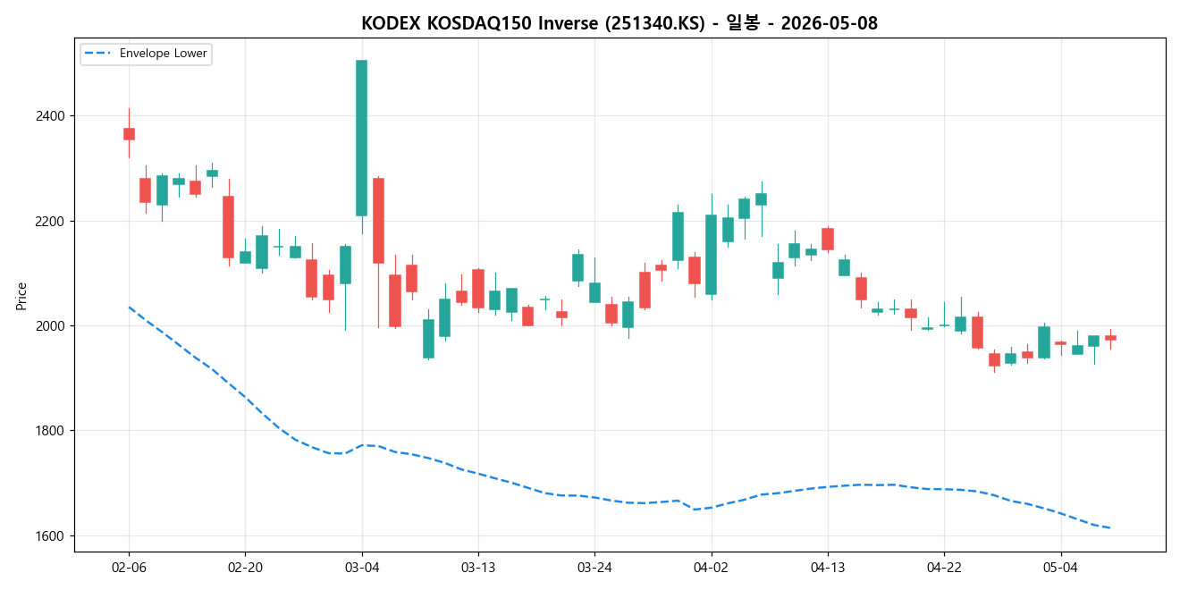Click the Price y-axis label
The height and width of the screenshot is (590, 1180).
click(x=21, y=296)
